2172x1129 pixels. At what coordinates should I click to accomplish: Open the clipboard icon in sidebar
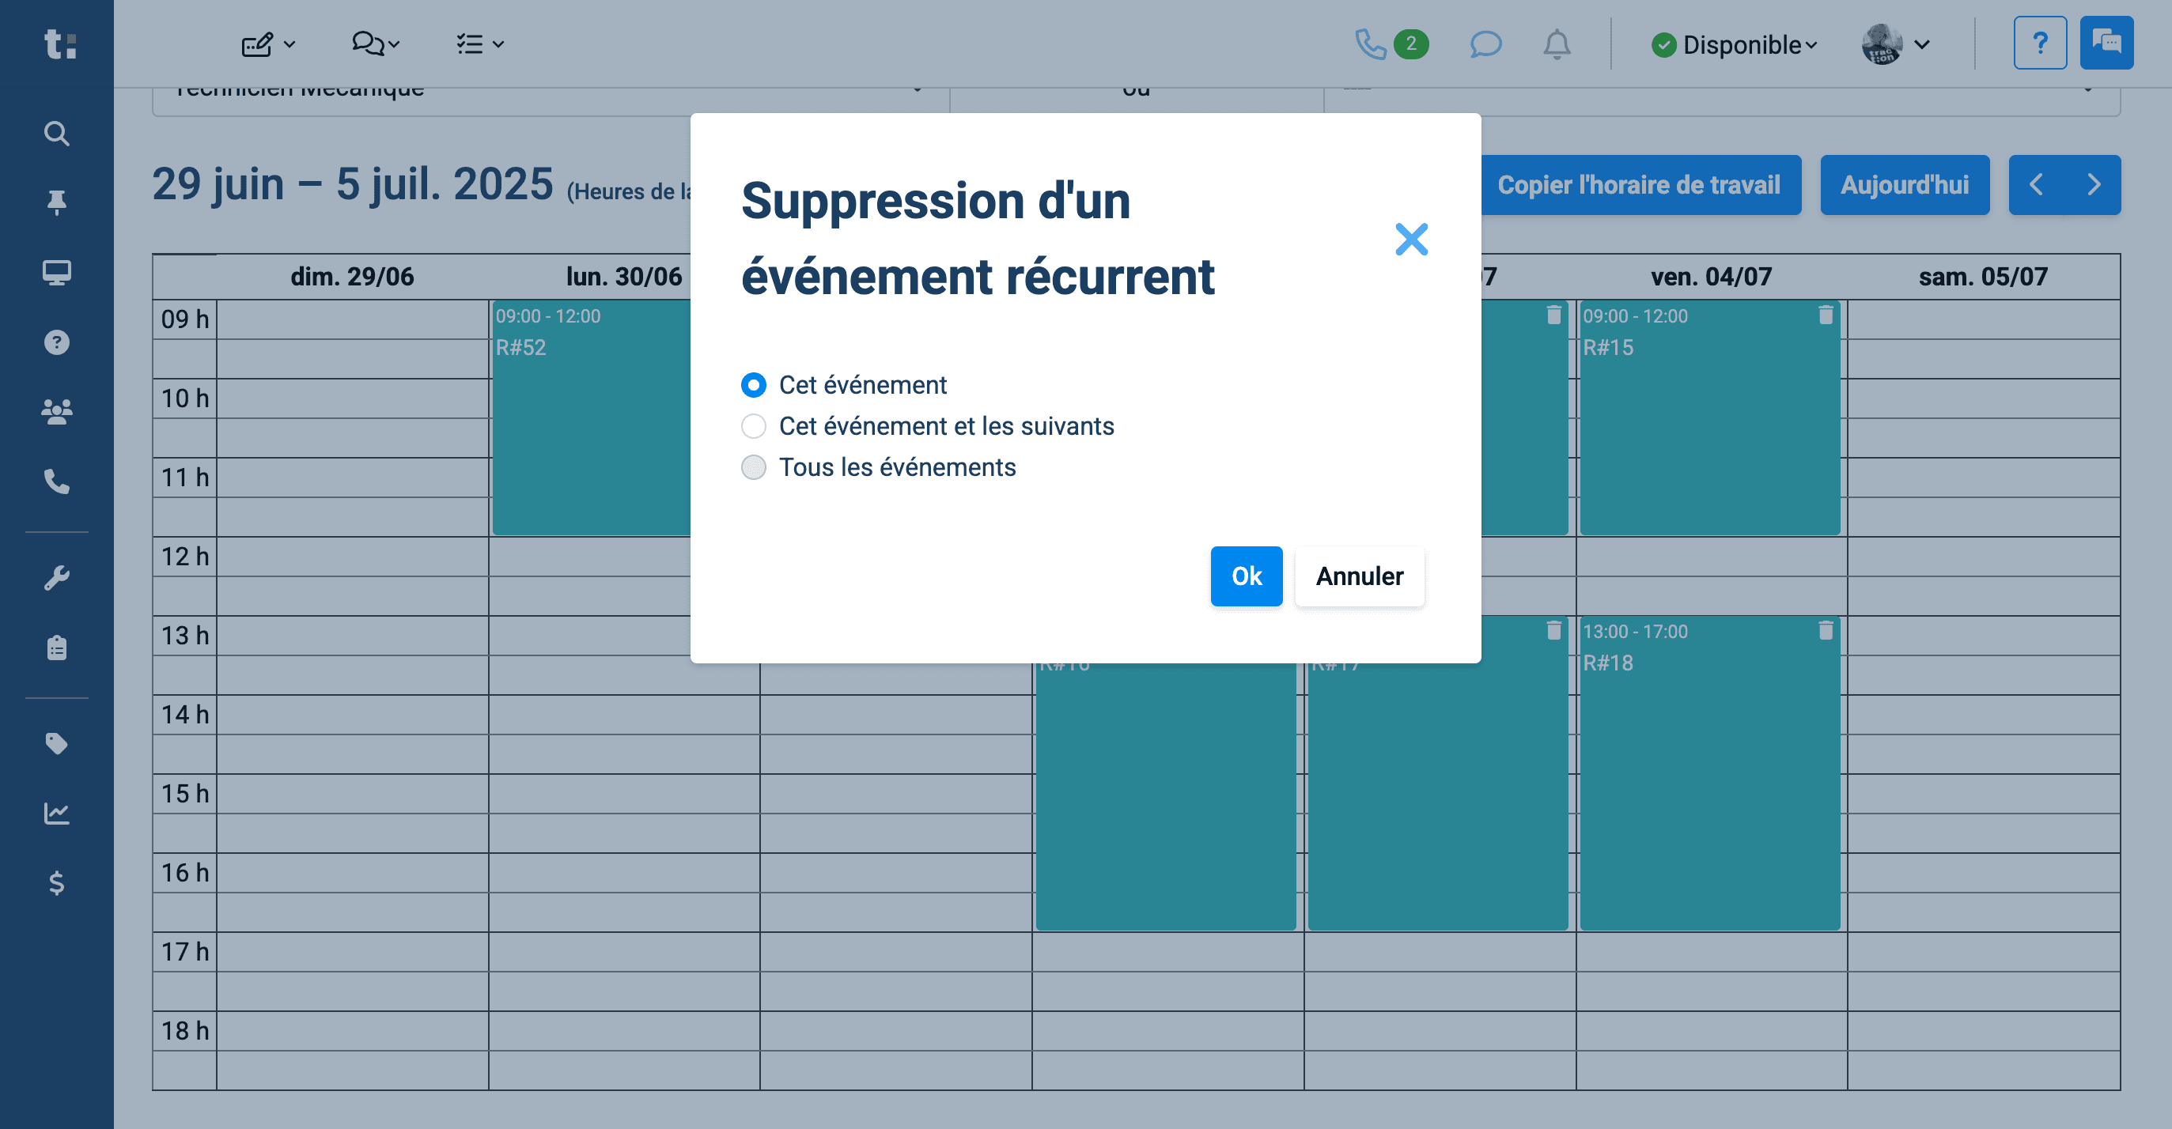(56, 647)
